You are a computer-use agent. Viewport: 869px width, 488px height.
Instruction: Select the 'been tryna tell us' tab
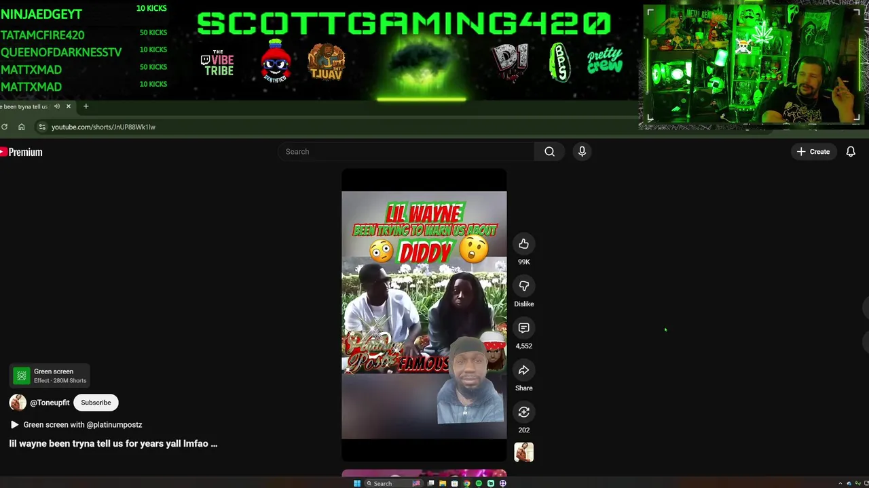click(x=24, y=106)
